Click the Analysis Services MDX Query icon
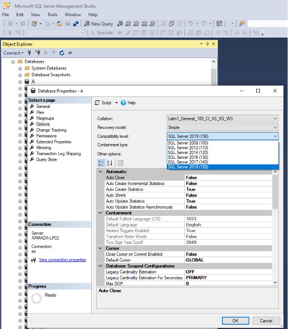288x329 pixels. point(128,24)
